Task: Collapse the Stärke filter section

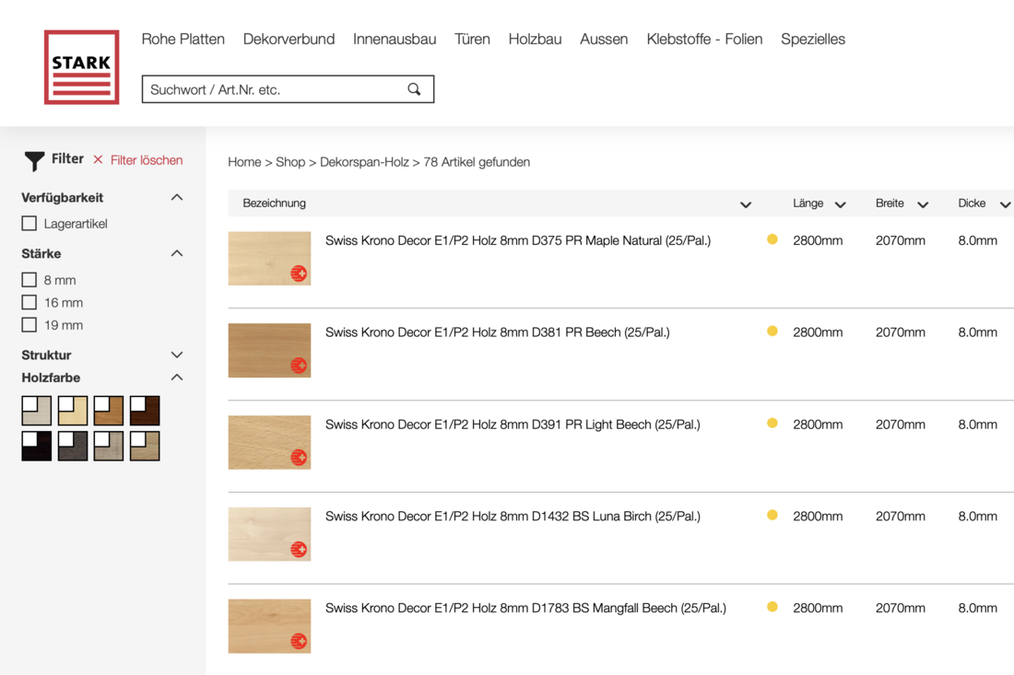Action: [177, 253]
